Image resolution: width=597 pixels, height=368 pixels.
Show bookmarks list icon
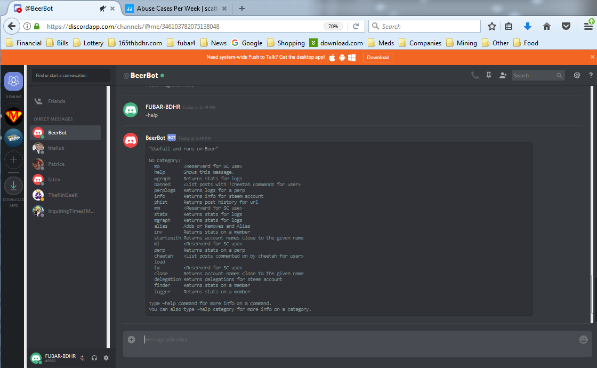click(509, 26)
